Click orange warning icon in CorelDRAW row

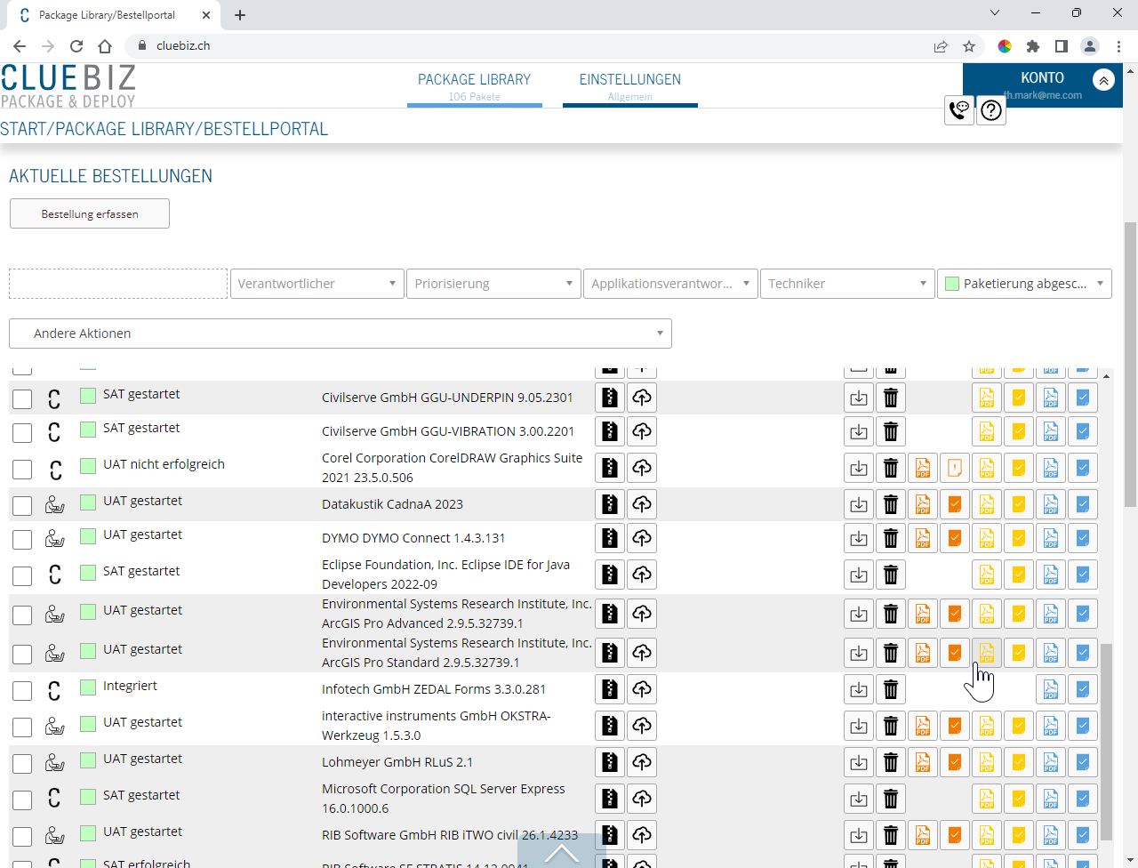955,468
